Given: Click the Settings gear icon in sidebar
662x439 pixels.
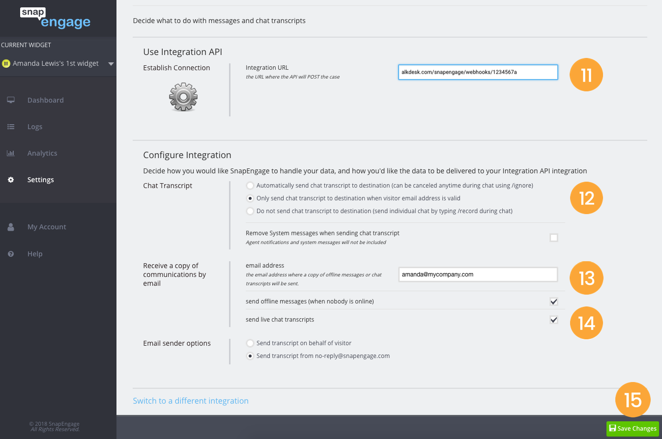Looking at the screenshot, I should coord(11,179).
